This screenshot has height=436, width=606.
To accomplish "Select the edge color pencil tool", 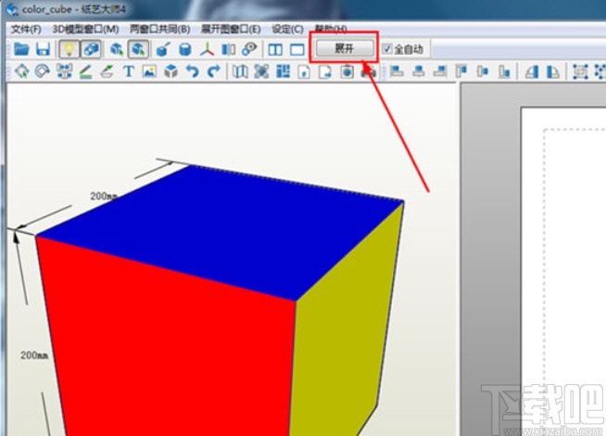I will [107, 71].
